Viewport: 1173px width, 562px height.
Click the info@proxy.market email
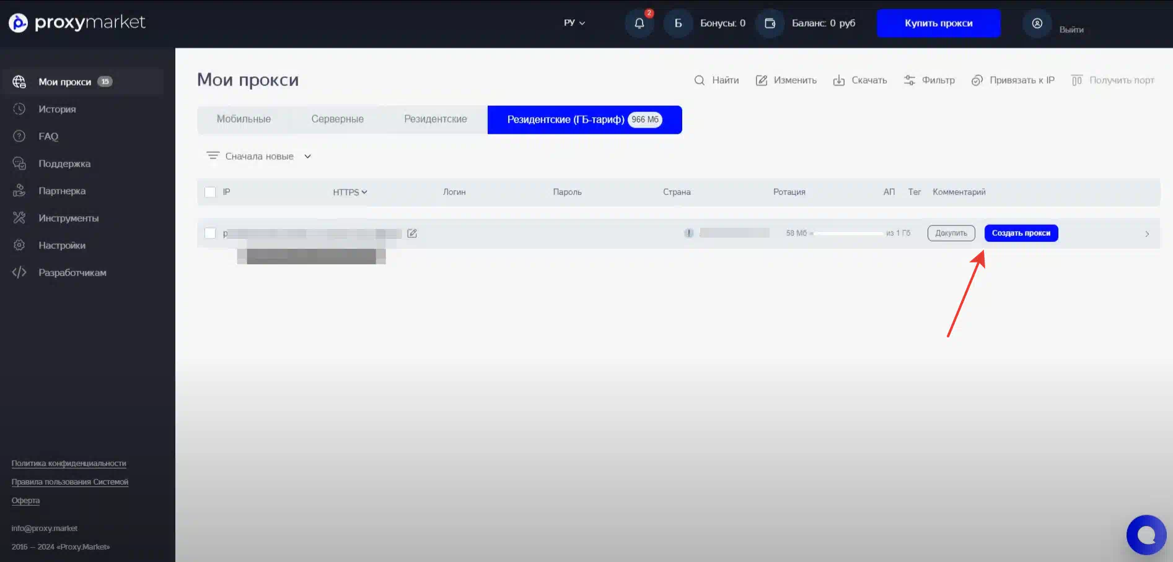pyautogui.click(x=45, y=528)
